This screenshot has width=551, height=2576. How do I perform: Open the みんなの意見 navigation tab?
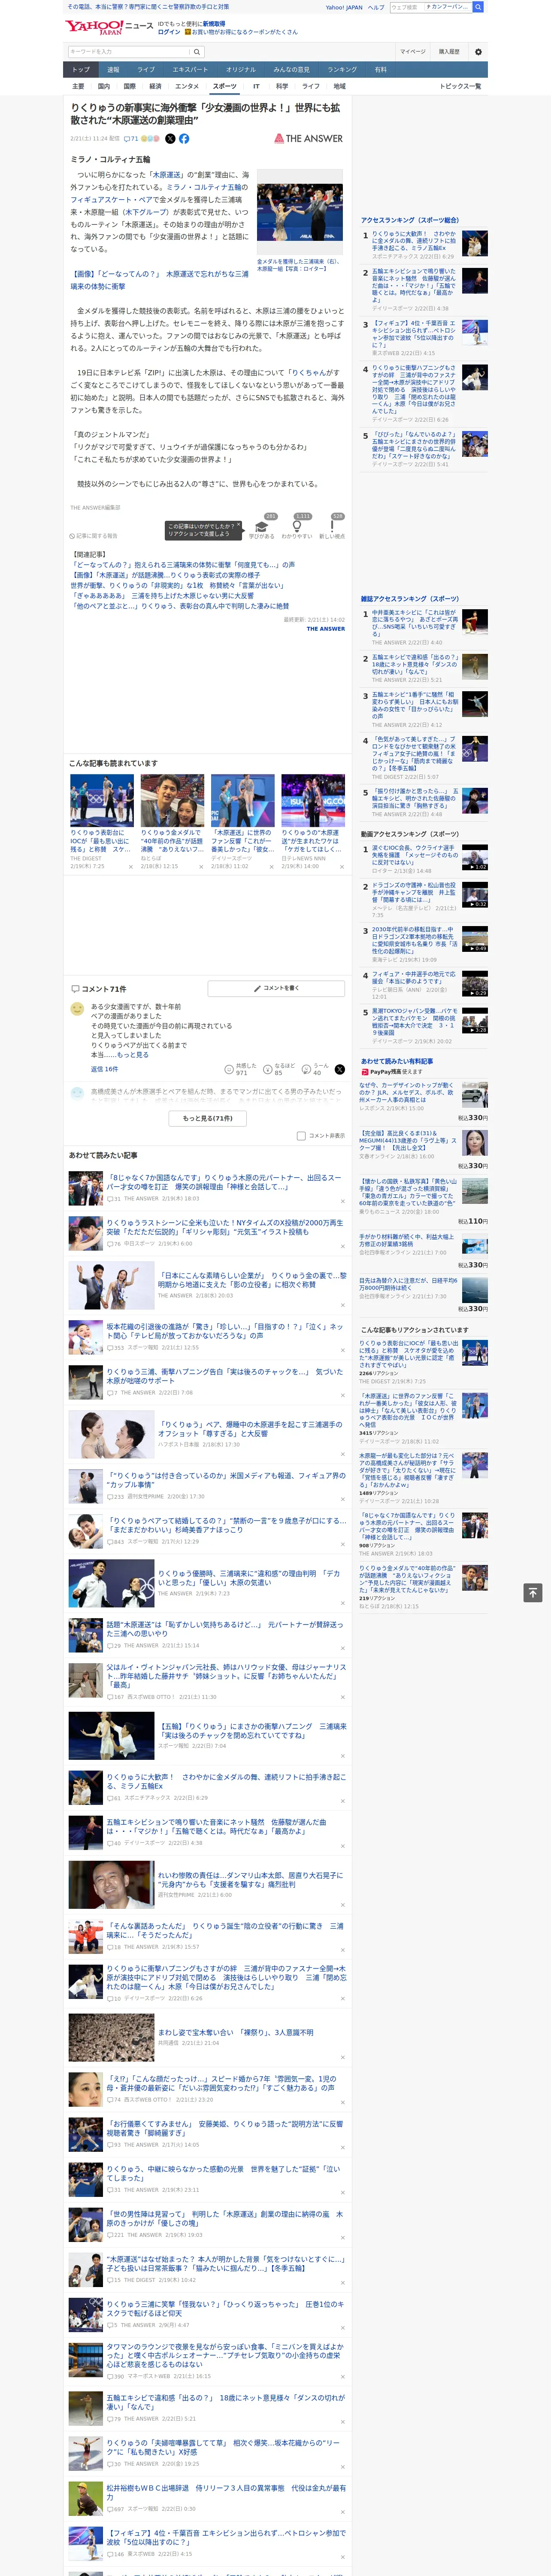click(292, 70)
